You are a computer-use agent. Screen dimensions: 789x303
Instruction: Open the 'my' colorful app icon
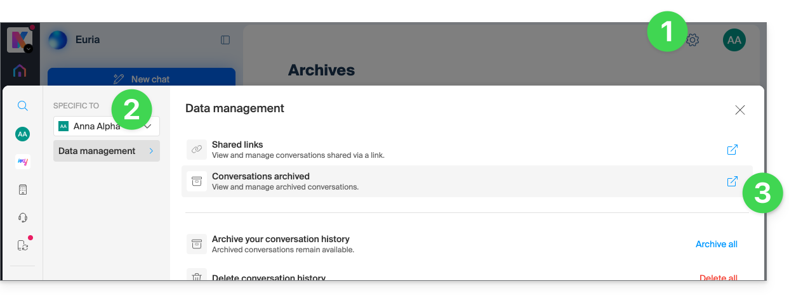(x=22, y=162)
